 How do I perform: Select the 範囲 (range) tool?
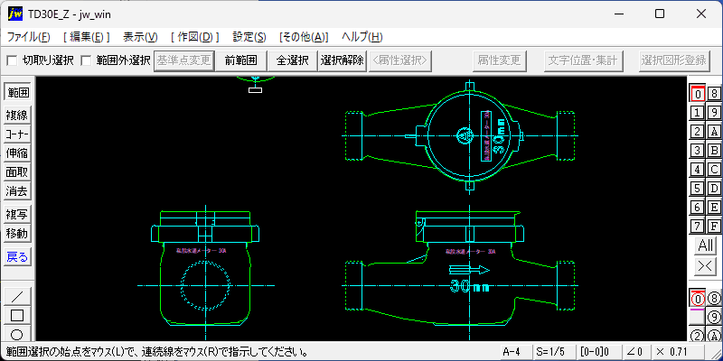point(17,92)
